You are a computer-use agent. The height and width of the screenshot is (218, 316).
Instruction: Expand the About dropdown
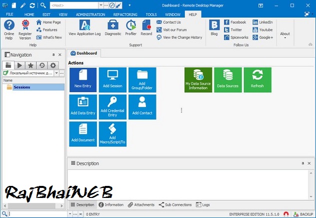pos(285,35)
